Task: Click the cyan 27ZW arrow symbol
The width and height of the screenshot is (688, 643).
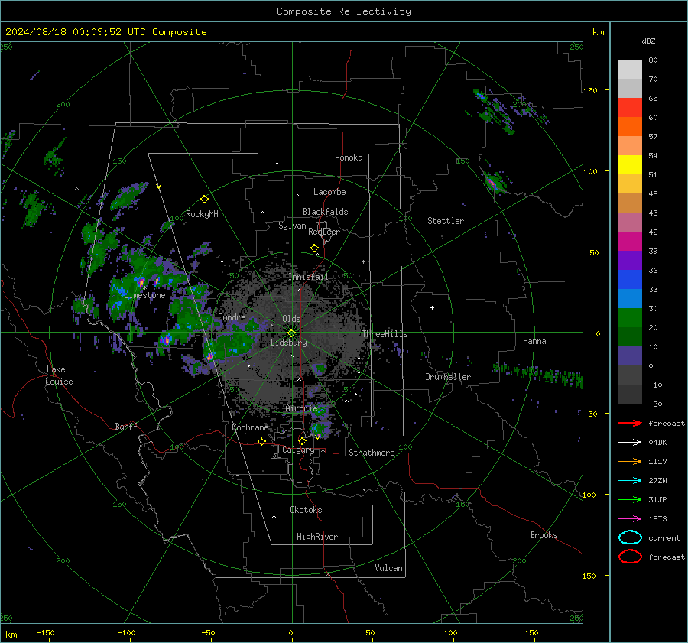Action: 630,481
